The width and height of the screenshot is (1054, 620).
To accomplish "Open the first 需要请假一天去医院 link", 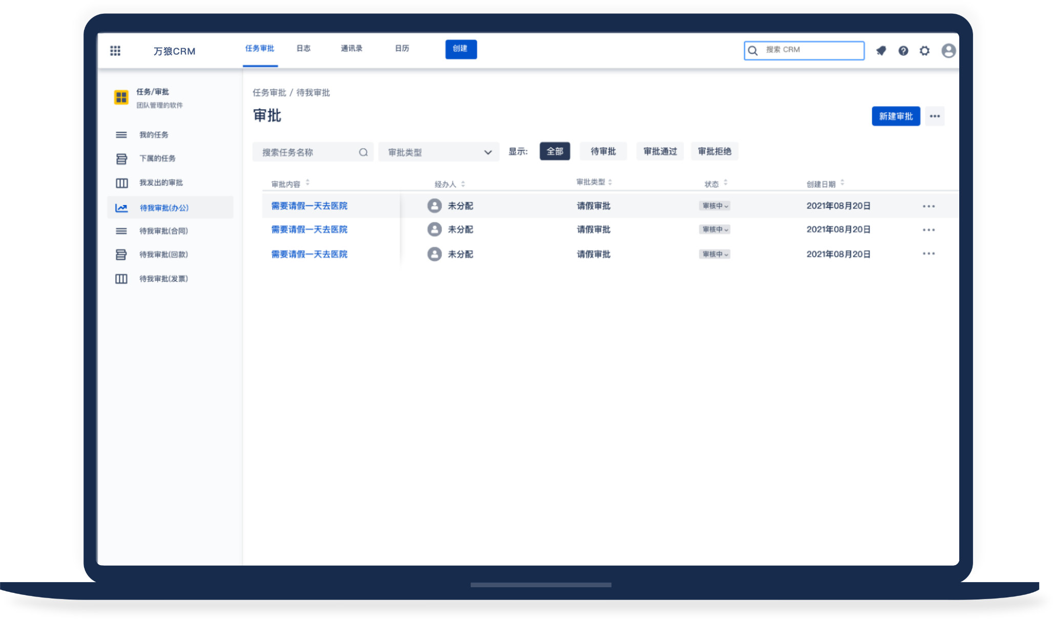I will coord(309,205).
